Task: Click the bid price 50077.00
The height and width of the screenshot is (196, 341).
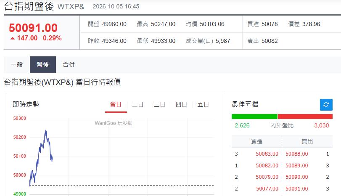Action: click(267, 188)
